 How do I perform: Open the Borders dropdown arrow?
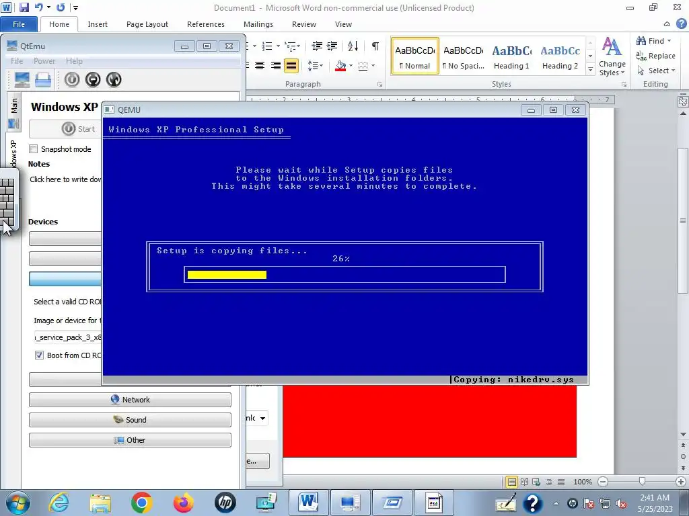click(373, 66)
